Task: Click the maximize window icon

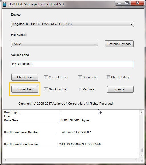Action: (x=127, y=3)
